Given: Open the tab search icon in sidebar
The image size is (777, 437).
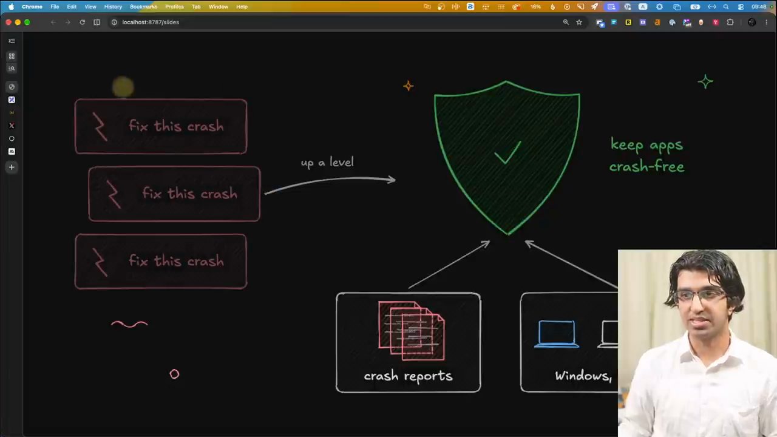Looking at the screenshot, I should point(12,69).
